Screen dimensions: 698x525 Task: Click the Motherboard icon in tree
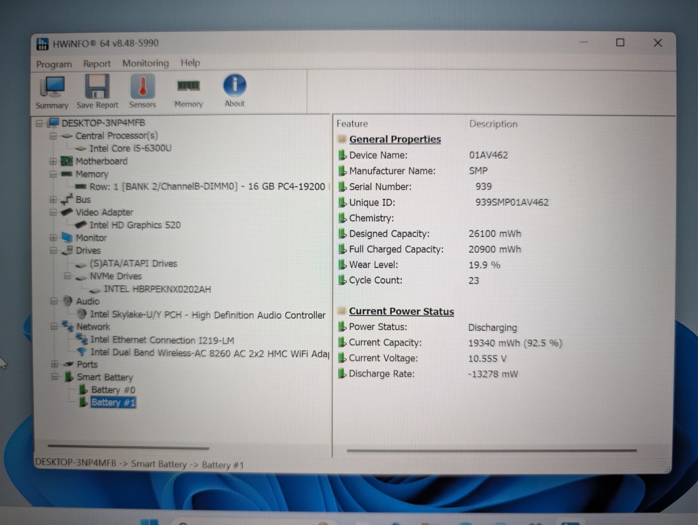[66, 161]
